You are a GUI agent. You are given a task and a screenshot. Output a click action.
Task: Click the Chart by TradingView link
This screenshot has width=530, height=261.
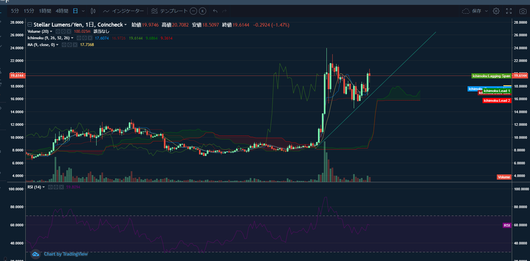(66, 254)
